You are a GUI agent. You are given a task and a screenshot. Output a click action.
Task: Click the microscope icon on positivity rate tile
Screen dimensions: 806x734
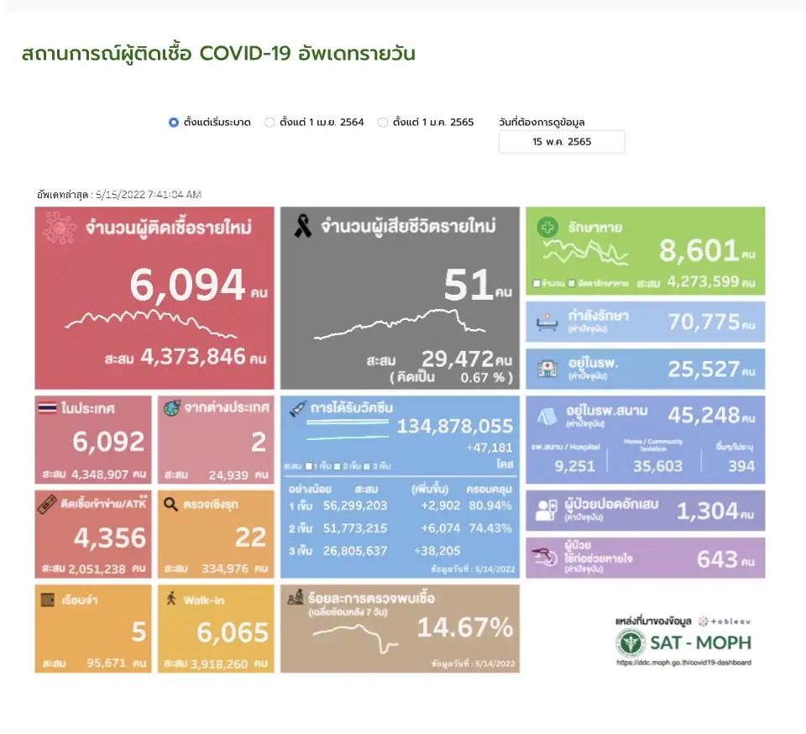click(x=295, y=600)
